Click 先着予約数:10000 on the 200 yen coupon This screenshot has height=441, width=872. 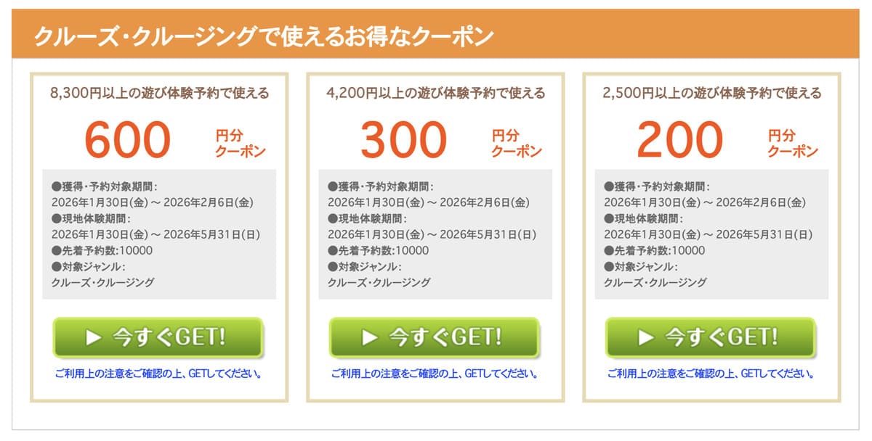pos(655,250)
